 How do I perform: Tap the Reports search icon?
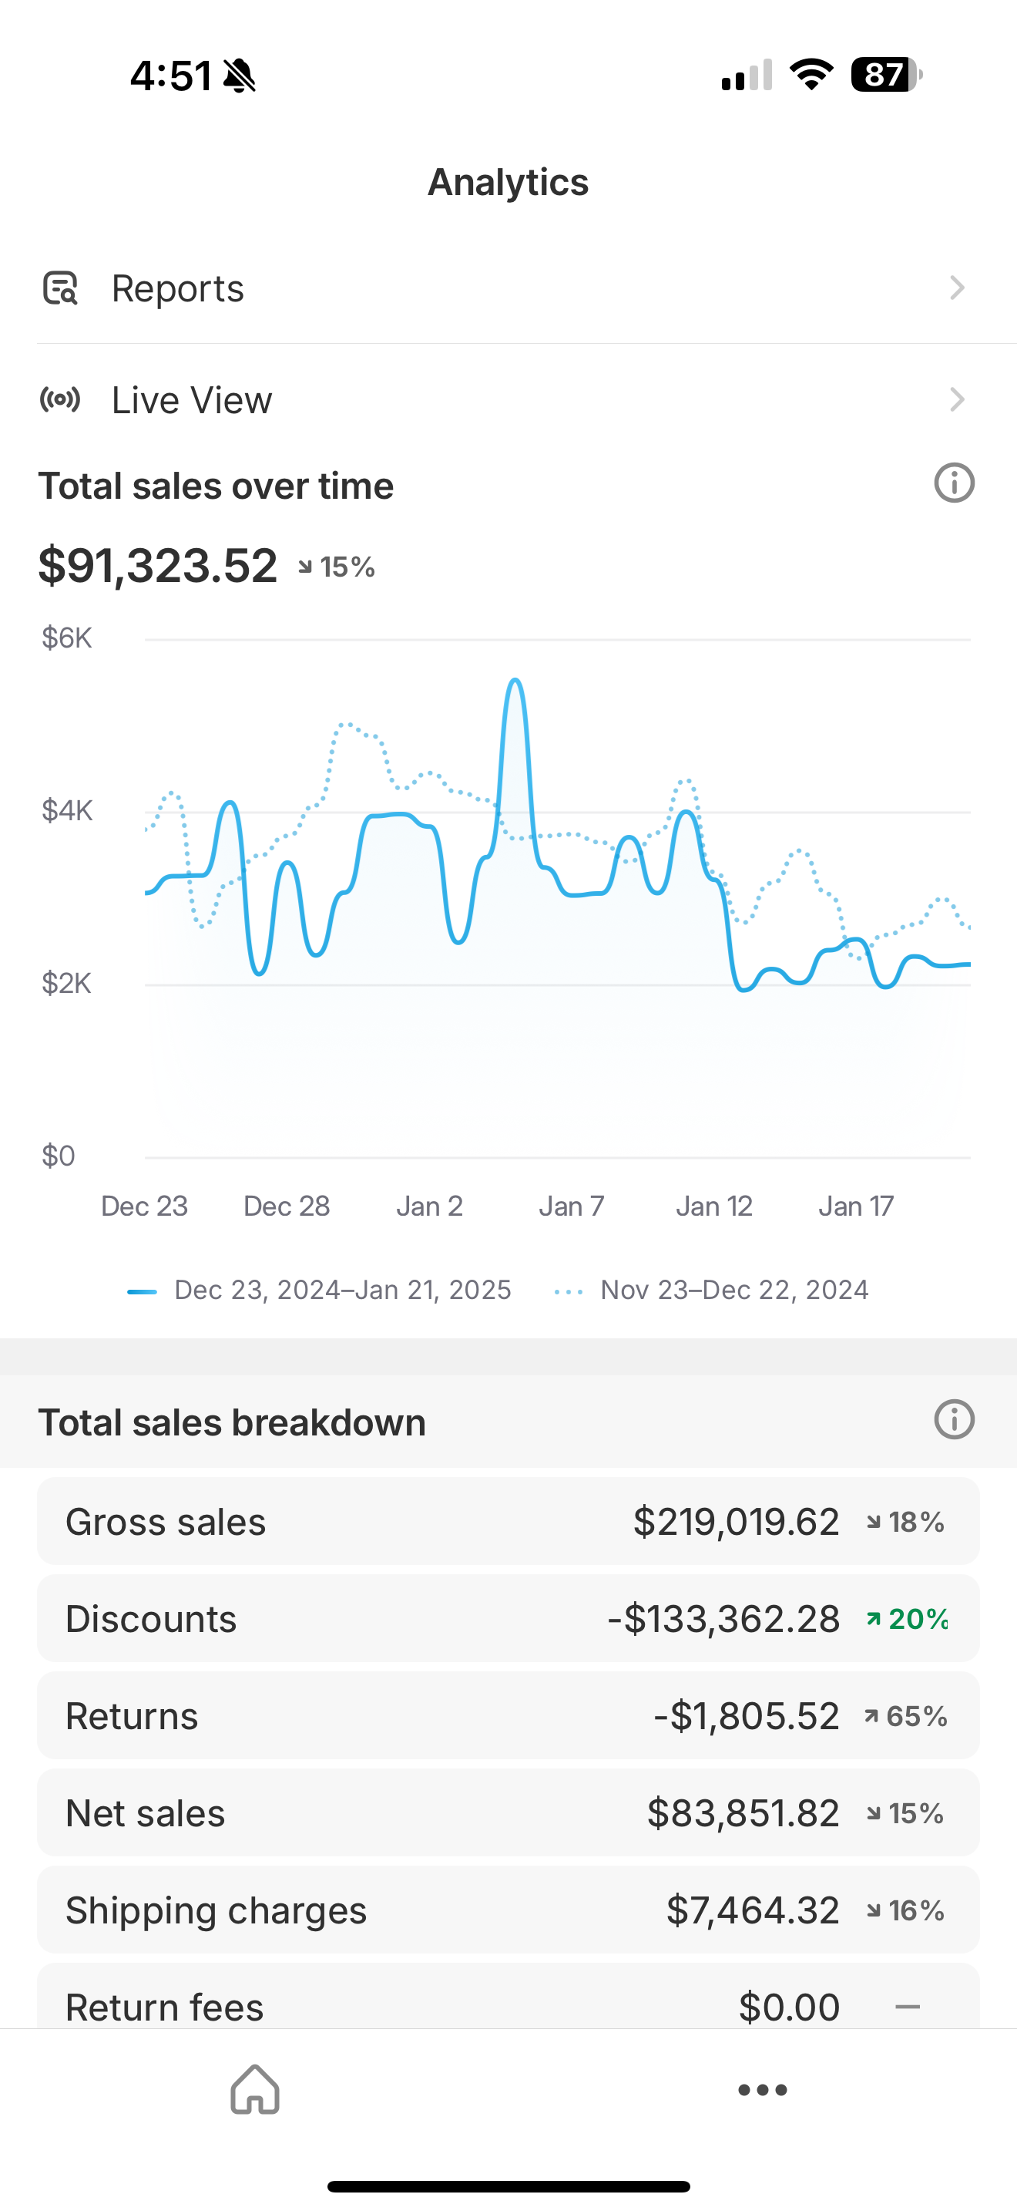(60, 288)
